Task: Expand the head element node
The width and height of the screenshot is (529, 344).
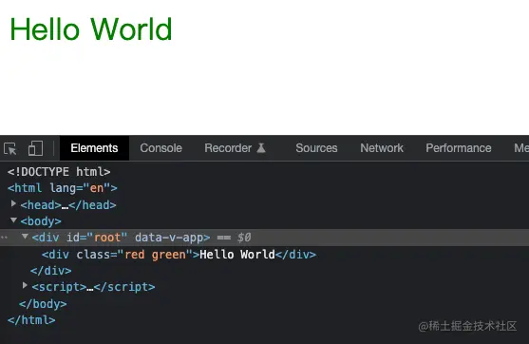Action: point(13,203)
